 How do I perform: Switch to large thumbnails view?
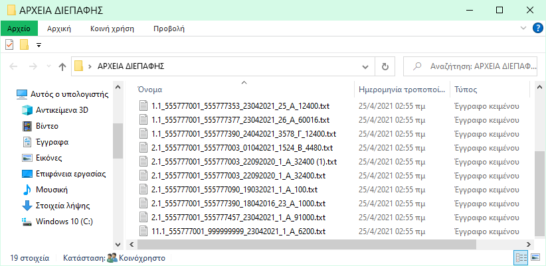pyautogui.click(x=535, y=258)
